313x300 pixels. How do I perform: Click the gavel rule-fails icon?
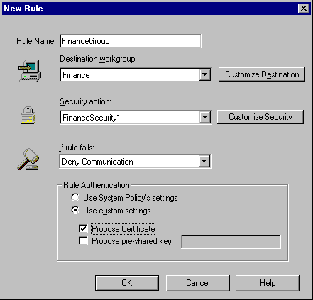tap(28, 159)
